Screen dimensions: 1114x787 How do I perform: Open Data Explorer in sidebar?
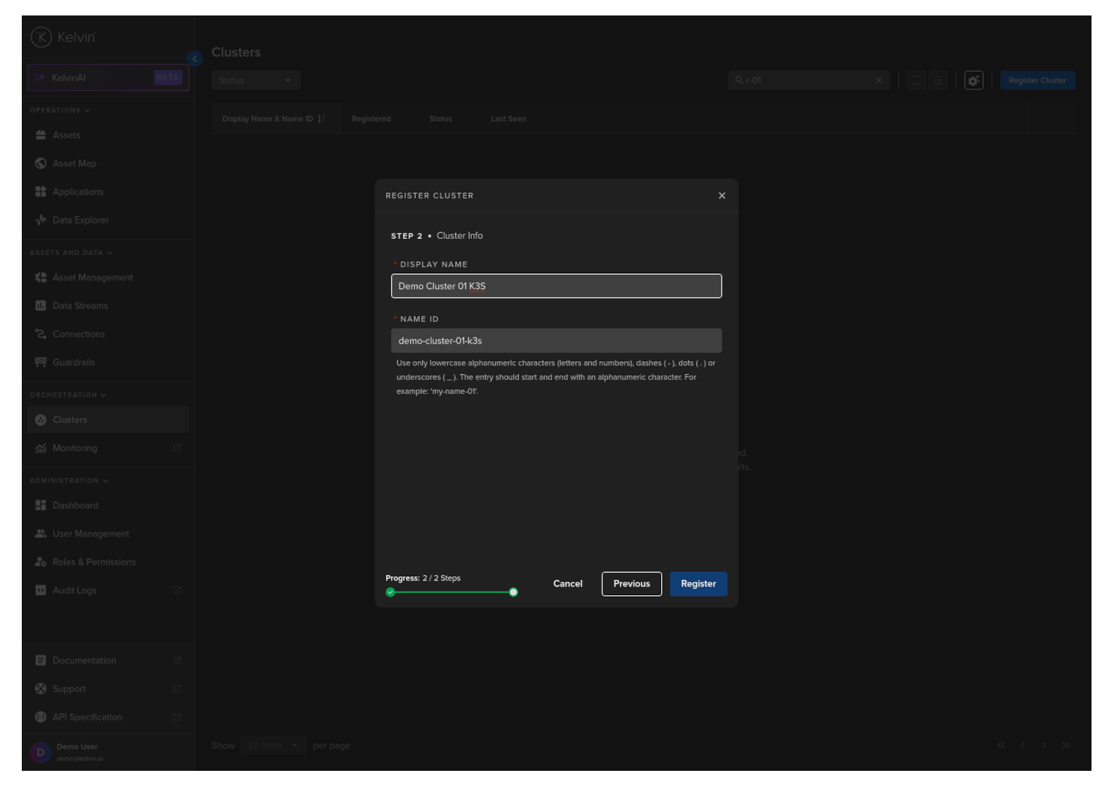click(80, 220)
